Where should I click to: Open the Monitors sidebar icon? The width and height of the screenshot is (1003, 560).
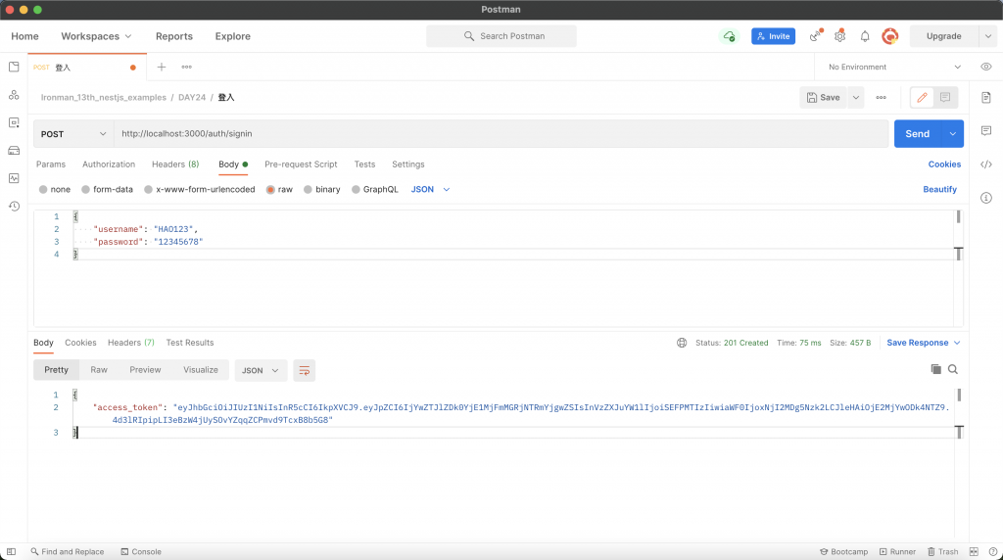point(14,178)
